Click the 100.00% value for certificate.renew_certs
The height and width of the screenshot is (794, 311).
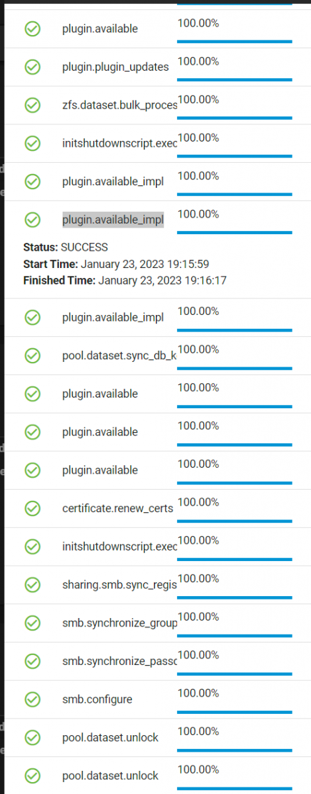click(x=198, y=502)
